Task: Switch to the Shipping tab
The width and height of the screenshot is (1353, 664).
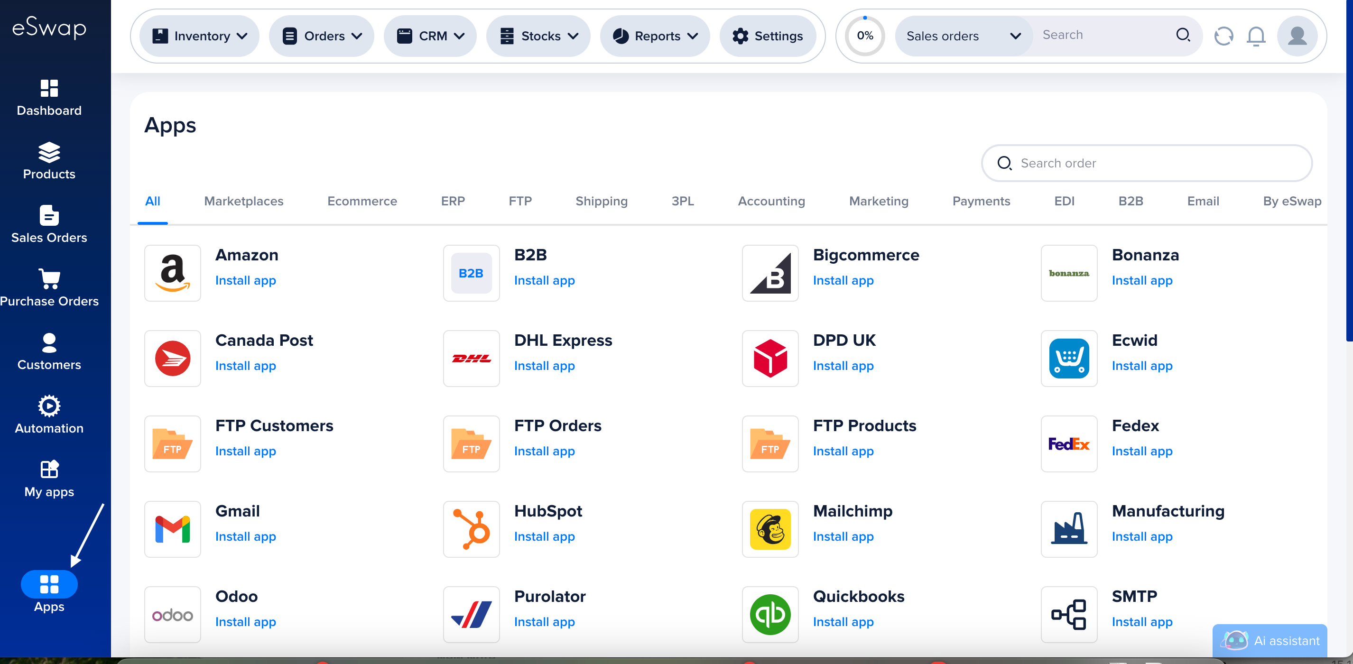Action: click(x=602, y=201)
